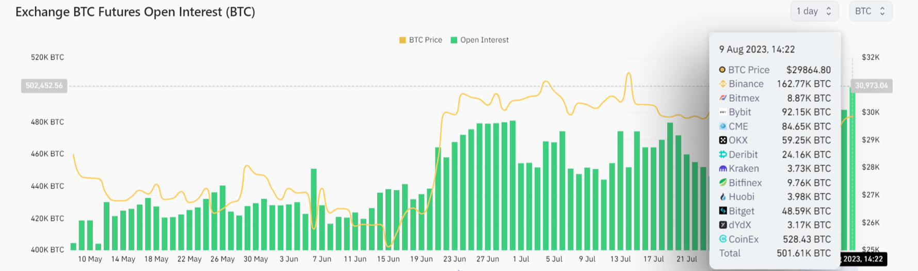
Task: Click the dYdX exchange icon
Action: click(723, 225)
